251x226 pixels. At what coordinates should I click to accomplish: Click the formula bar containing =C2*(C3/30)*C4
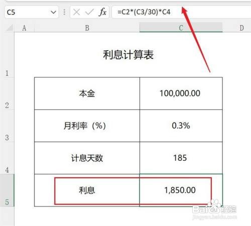pos(181,12)
